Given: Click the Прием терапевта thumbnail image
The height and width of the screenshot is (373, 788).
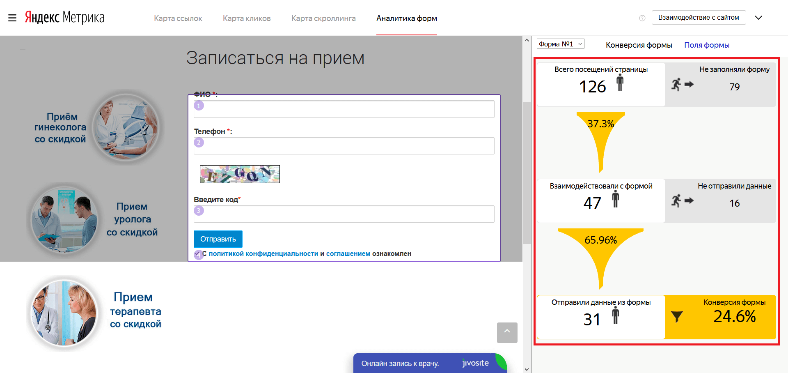Looking at the screenshot, I should pyautogui.click(x=64, y=313).
